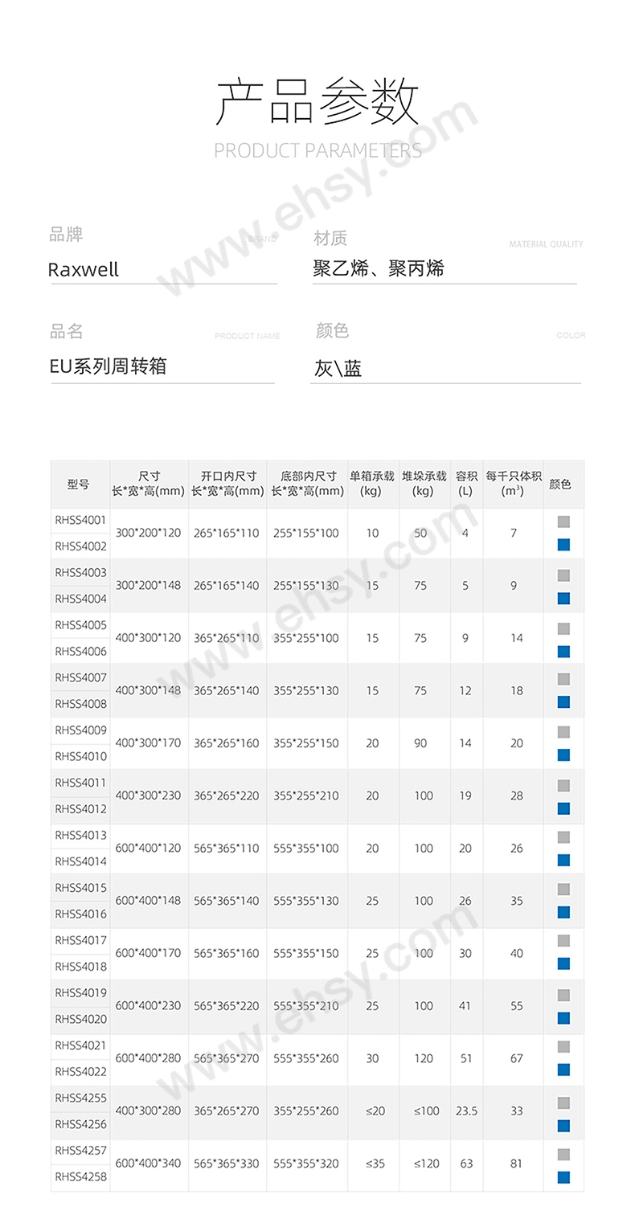Select the blue swatch in RHSS4022 row

tap(563, 1070)
